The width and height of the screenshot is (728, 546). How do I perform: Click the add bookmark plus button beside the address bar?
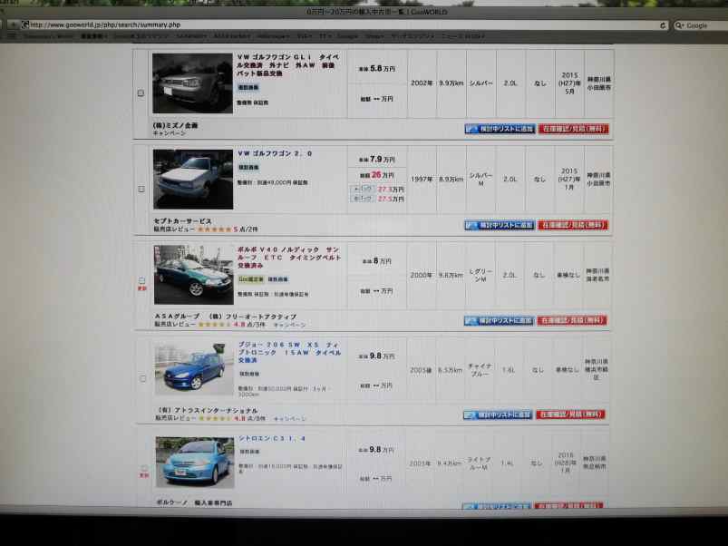pos(13,24)
